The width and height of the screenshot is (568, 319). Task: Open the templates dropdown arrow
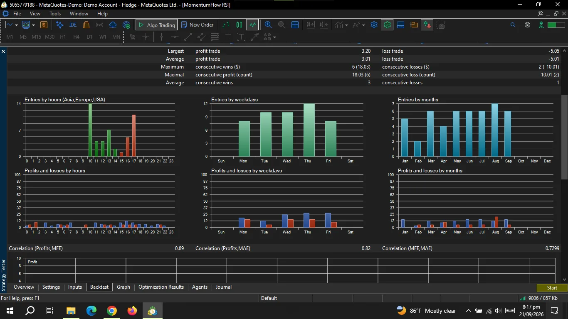coord(363,25)
